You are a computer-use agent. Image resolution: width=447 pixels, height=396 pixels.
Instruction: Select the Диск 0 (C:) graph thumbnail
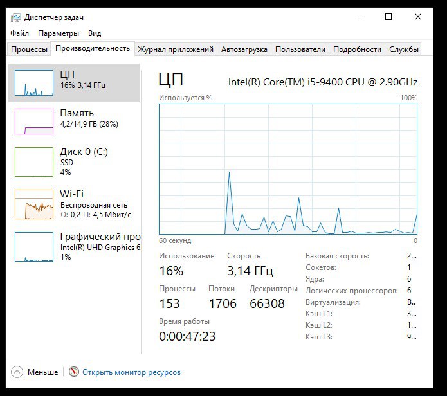coord(34,162)
